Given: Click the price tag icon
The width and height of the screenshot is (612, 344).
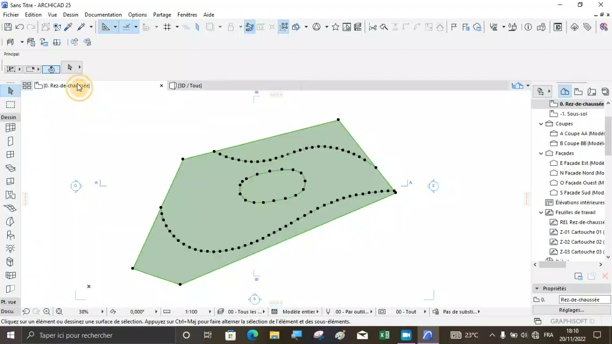Looking at the screenshot, I should click(x=587, y=27).
